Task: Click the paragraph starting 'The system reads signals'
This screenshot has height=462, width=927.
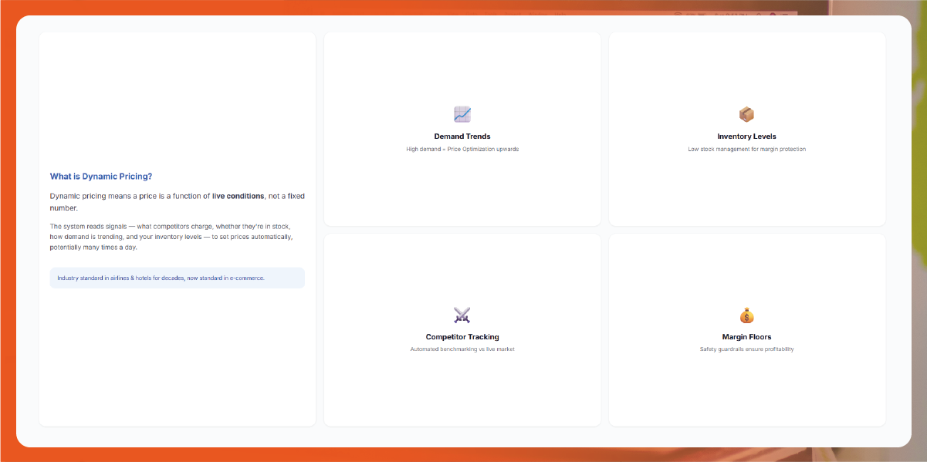Action: pos(171,237)
